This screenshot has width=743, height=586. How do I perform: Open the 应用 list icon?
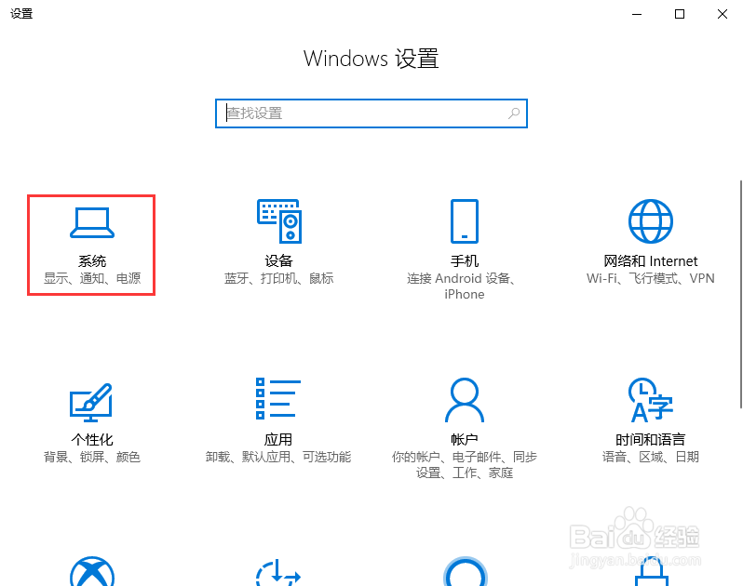(x=278, y=398)
